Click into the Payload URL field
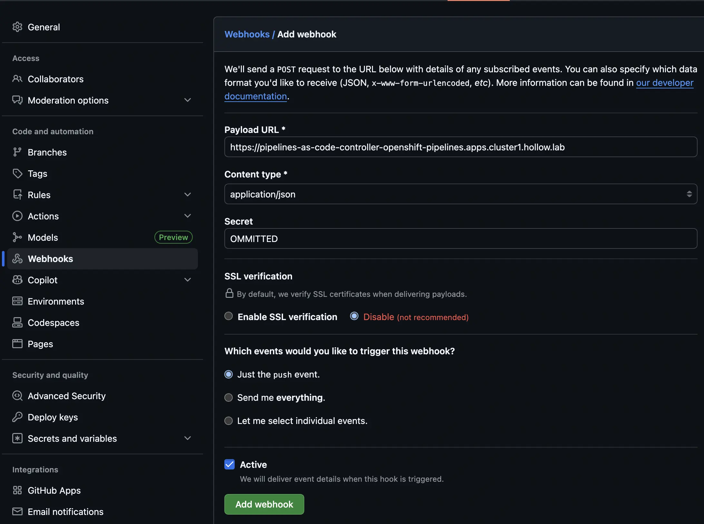Image resolution: width=704 pixels, height=524 pixels. pos(461,147)
